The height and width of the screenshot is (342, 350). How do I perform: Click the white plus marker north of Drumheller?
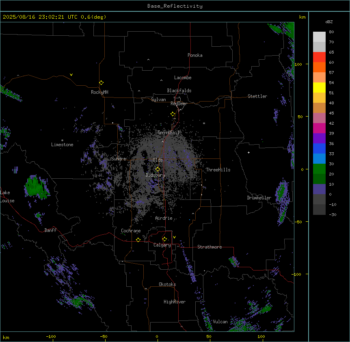(248, 152)
